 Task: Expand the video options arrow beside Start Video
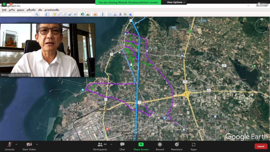(x=37, y=144)
